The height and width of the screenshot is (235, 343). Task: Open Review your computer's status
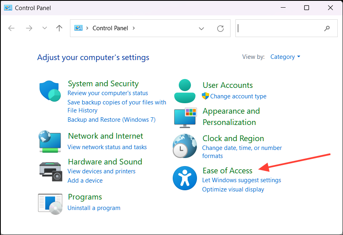coord(108,93)
